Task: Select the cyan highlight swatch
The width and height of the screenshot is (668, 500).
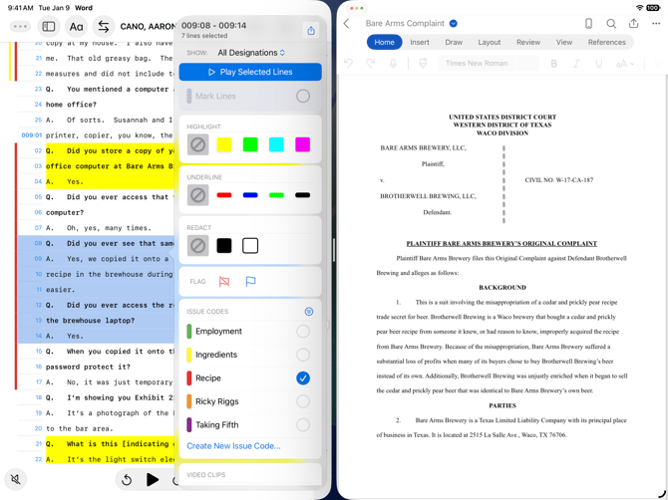Action: (x=276, y=144)
